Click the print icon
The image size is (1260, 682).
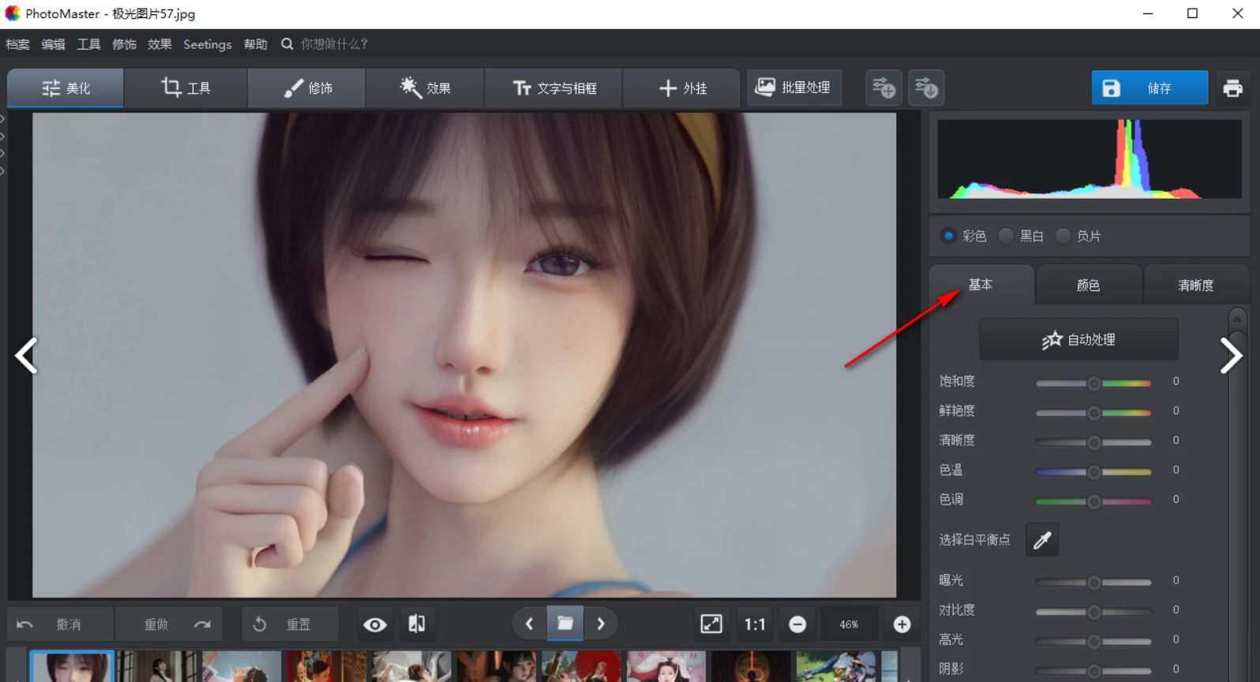click(x=1232, y=88)
